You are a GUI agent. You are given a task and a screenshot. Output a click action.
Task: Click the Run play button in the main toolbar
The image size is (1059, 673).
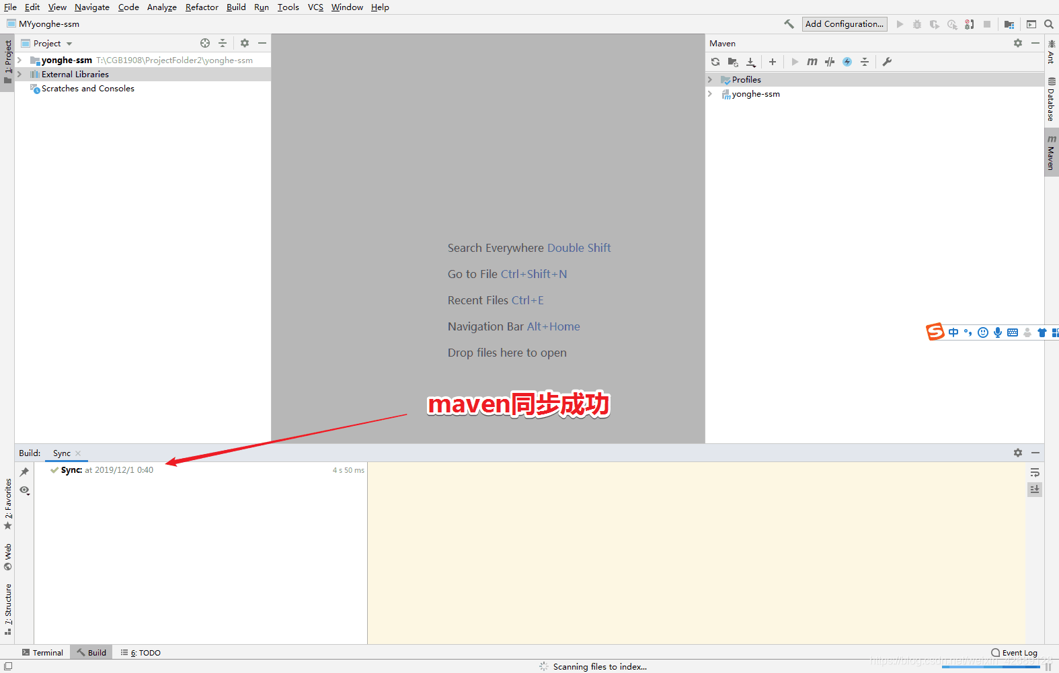[900, 24]
